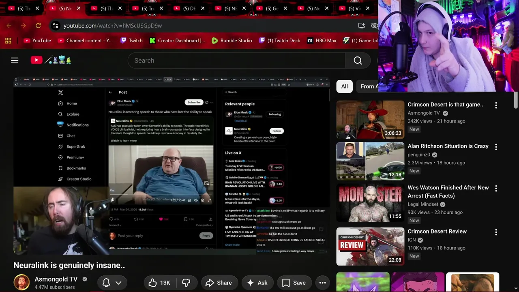Click the 4.47M subscribers text
The image size is (519, 292).
click(55, 287)
